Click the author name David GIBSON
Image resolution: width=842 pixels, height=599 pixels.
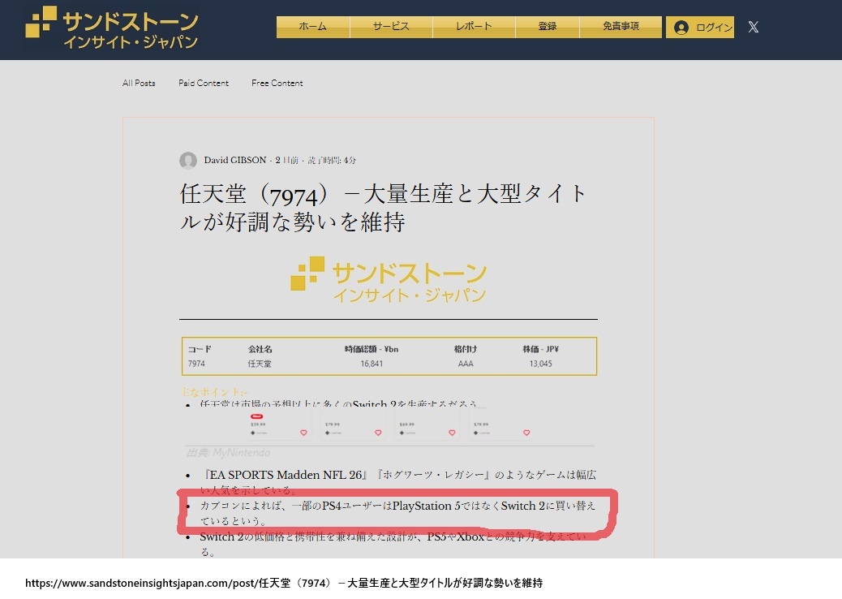(x=234, y=161)
